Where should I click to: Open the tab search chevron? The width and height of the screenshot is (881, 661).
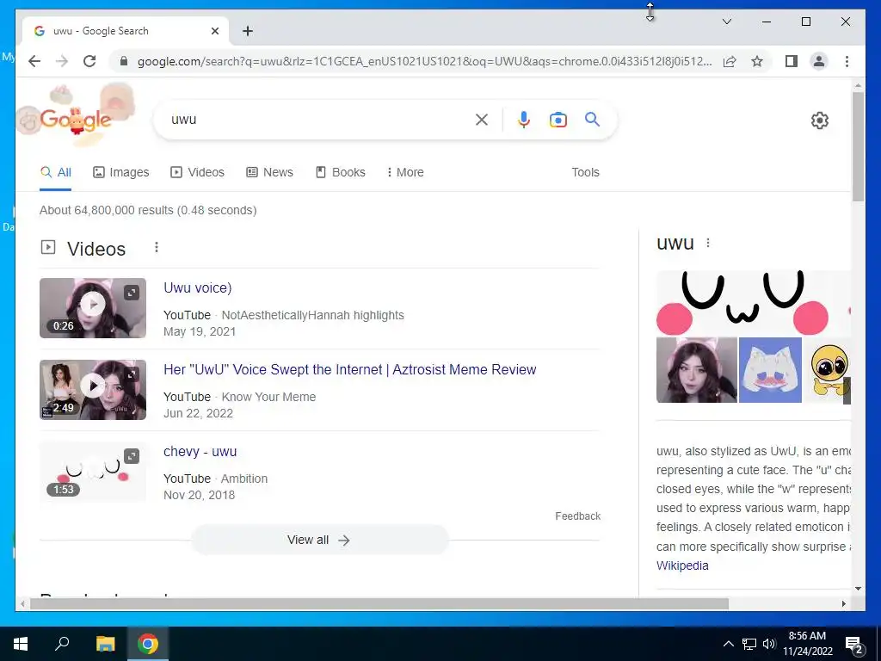pos(726,22)
